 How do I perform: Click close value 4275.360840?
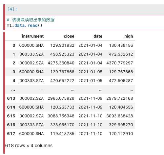(61, 63)
